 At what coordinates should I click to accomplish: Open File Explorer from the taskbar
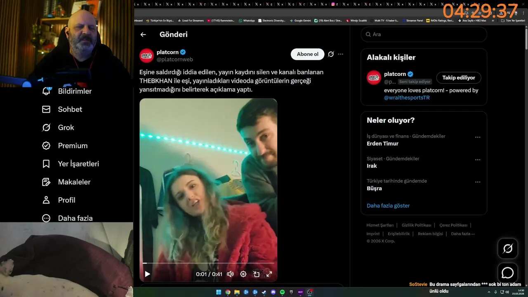click(237, 292)
